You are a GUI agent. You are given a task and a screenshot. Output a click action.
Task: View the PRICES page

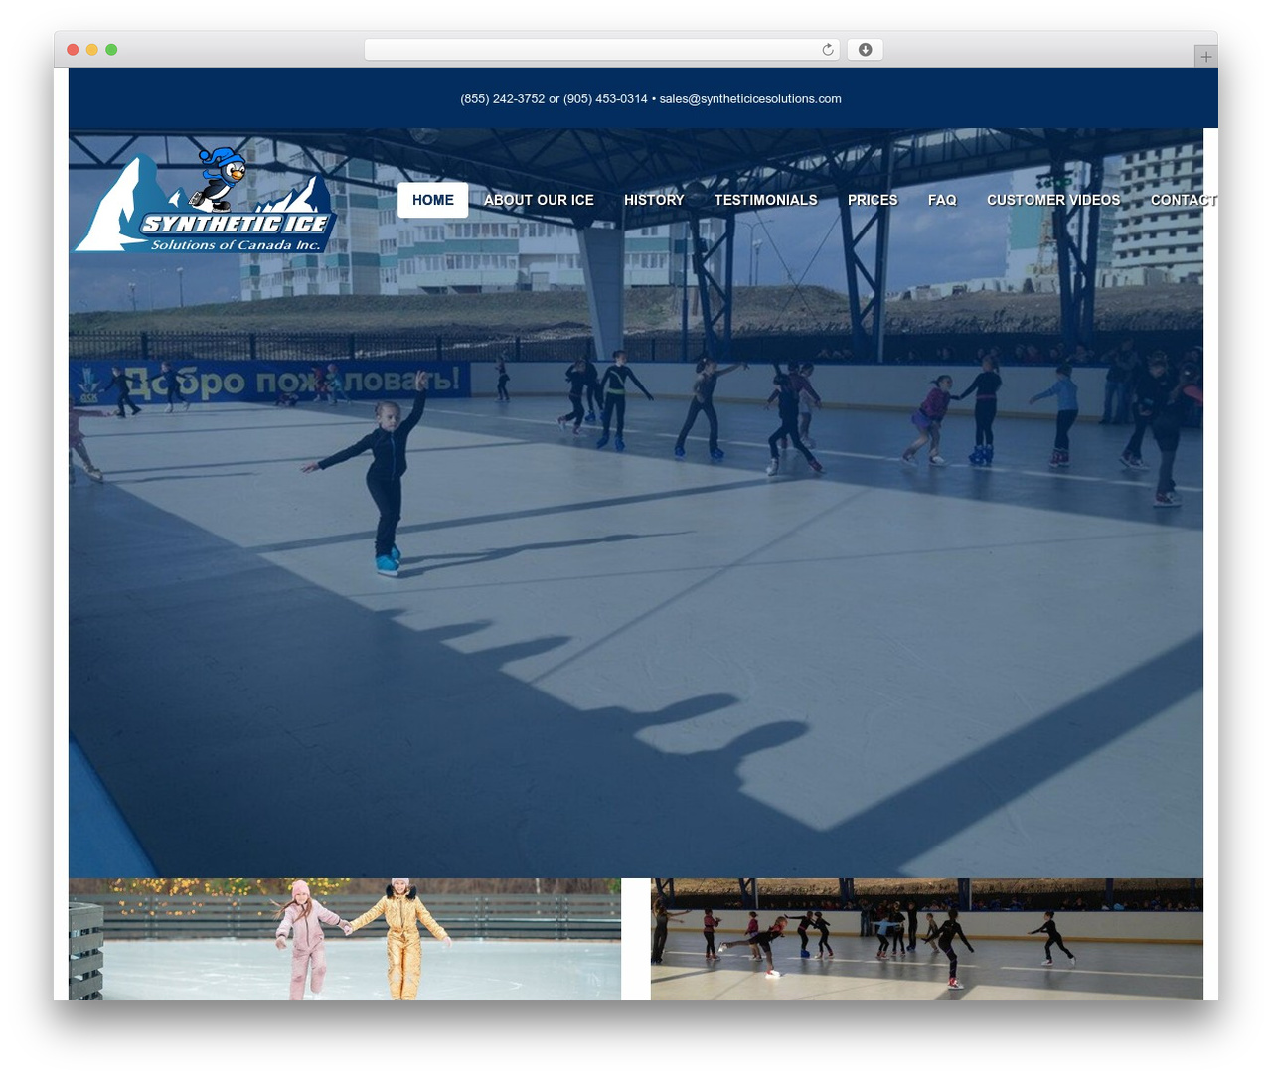coord(873,200)
